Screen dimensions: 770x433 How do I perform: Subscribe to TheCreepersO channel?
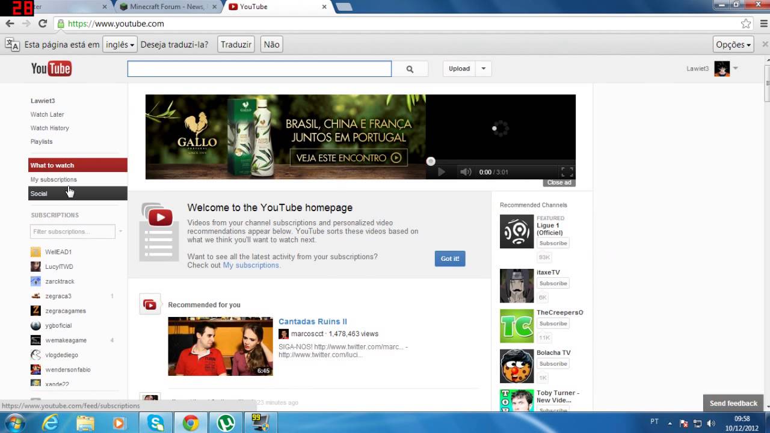(x=553, y=324)
